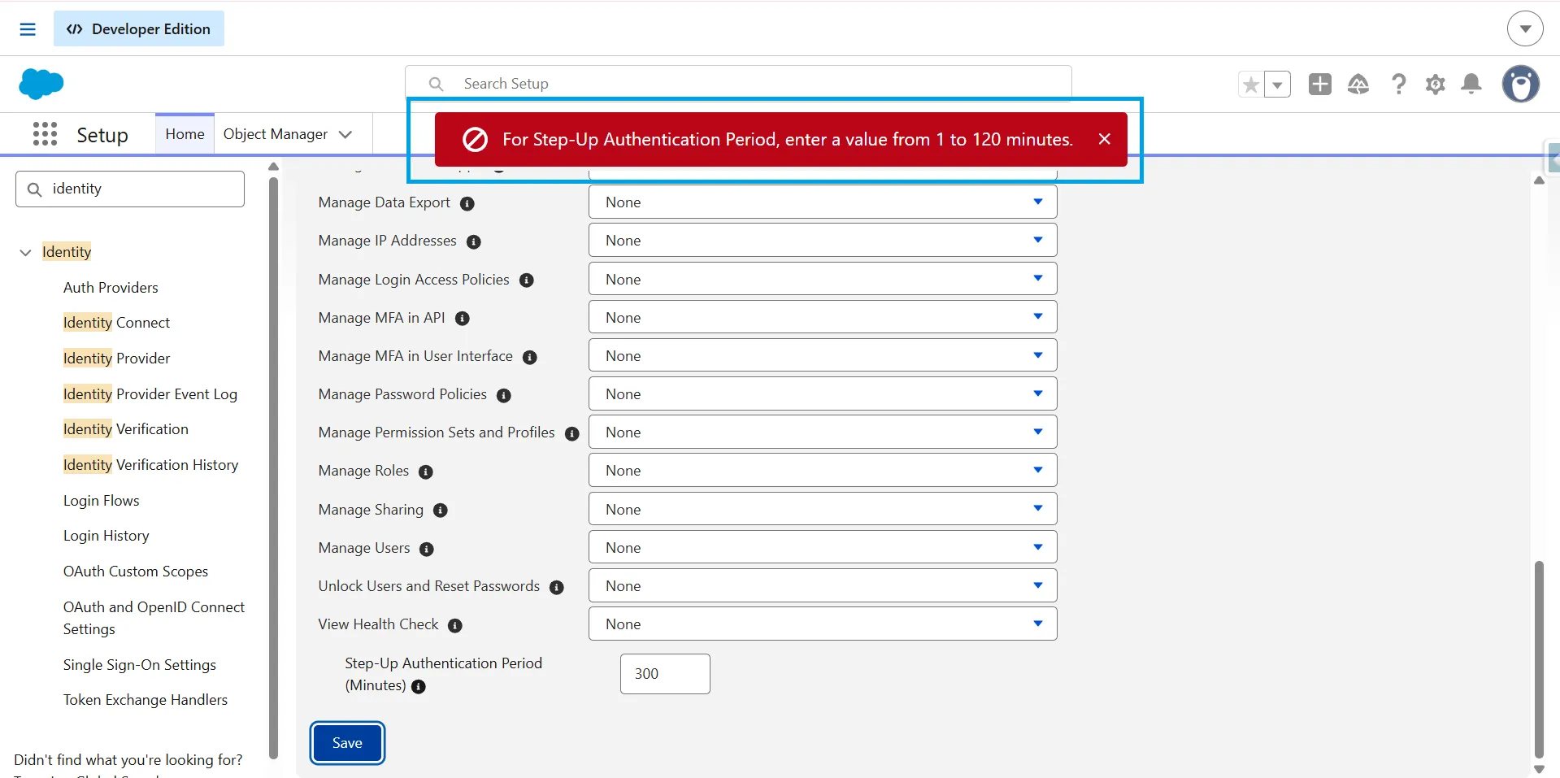Click the favorites star icon
This screenshot has width=1560, height=778.
pyautogui.click(x=1251, y=85)
